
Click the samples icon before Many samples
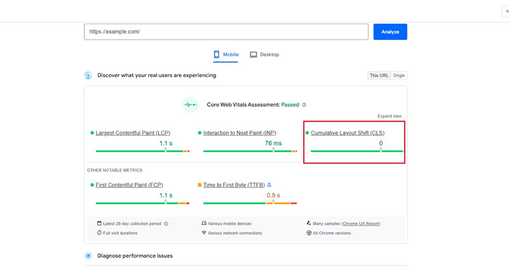click(x=309, y=224)
